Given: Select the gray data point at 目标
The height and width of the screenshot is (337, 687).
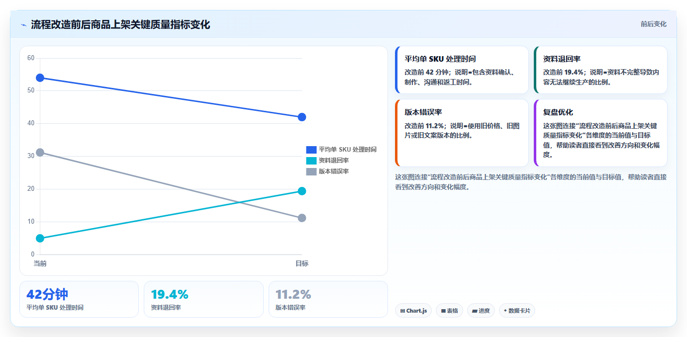Looking at the screenshot, I should (x=302, y=218).
